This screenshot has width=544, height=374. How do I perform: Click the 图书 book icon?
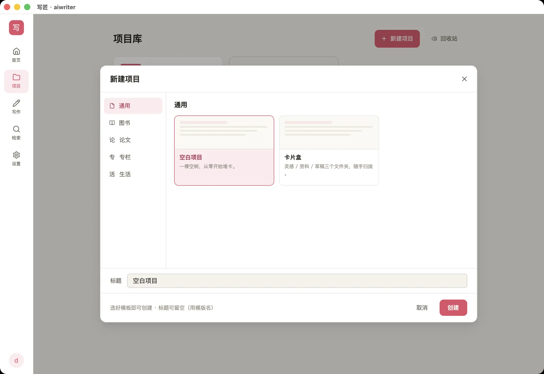click(x=112, y=123)
